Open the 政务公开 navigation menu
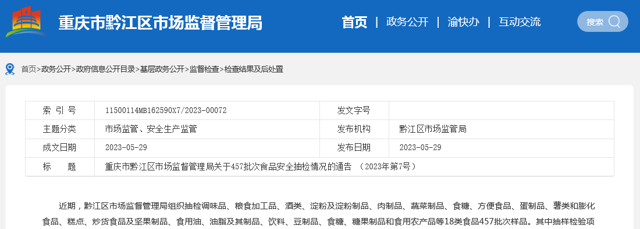 pyautogui.click(x=407, y=22)
